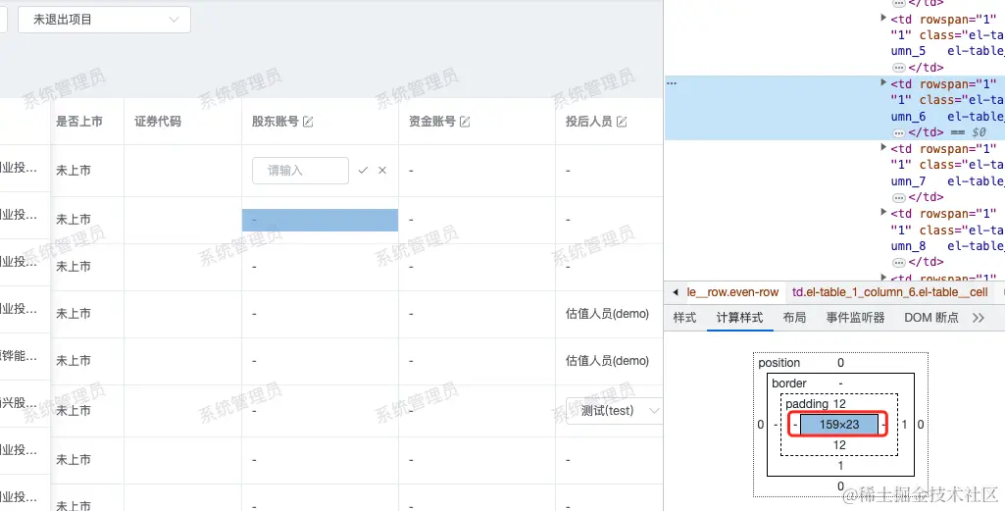
Task: Click the breadcrumb left-arrow in DevTools
Action: pos(675,292)
